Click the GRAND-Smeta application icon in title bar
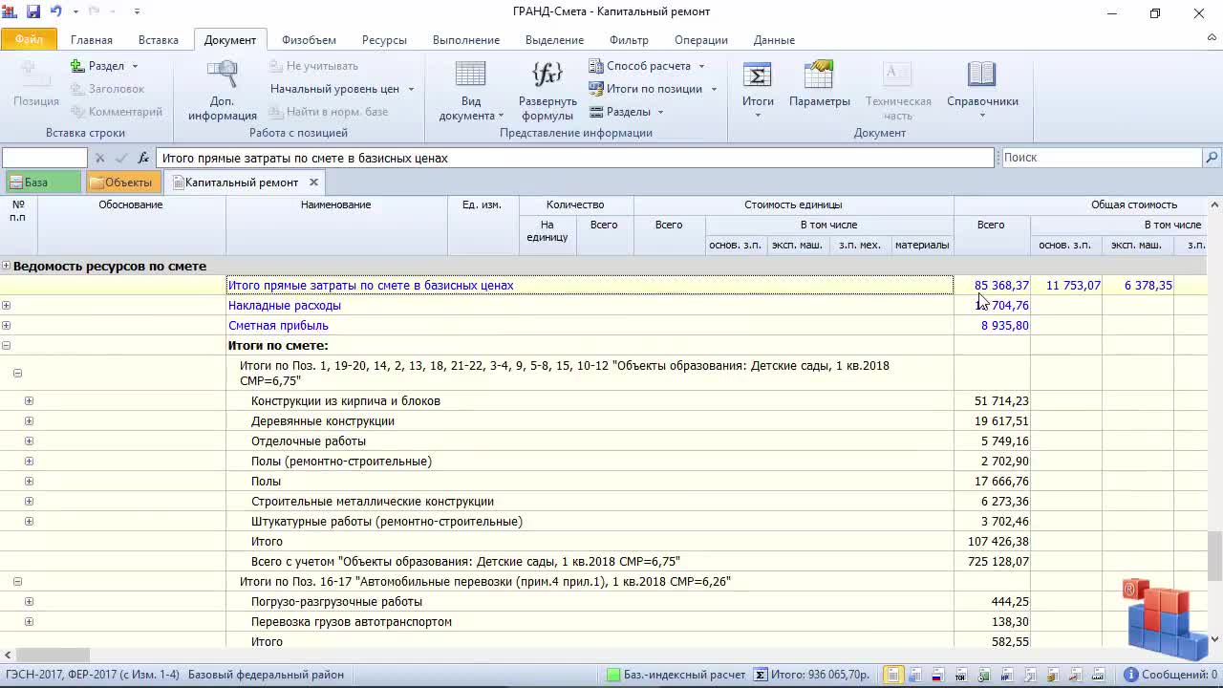 point(11,12)
